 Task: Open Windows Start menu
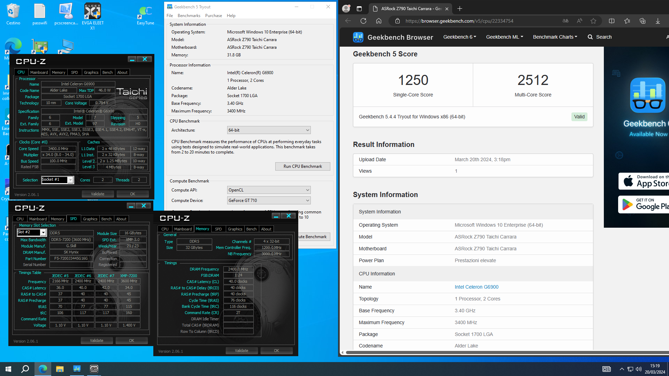pyautogui.click(x=8, y=369)
